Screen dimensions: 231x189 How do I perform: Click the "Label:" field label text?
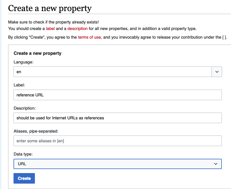click(19, 85)
